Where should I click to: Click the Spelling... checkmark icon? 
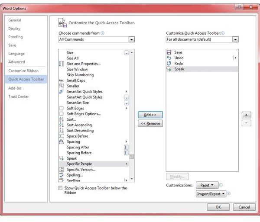coord(61,175)
